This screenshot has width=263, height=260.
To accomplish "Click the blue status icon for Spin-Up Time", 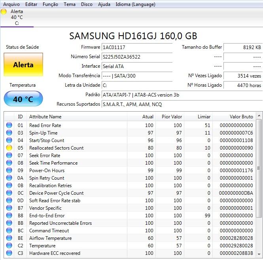I will 9,133.
